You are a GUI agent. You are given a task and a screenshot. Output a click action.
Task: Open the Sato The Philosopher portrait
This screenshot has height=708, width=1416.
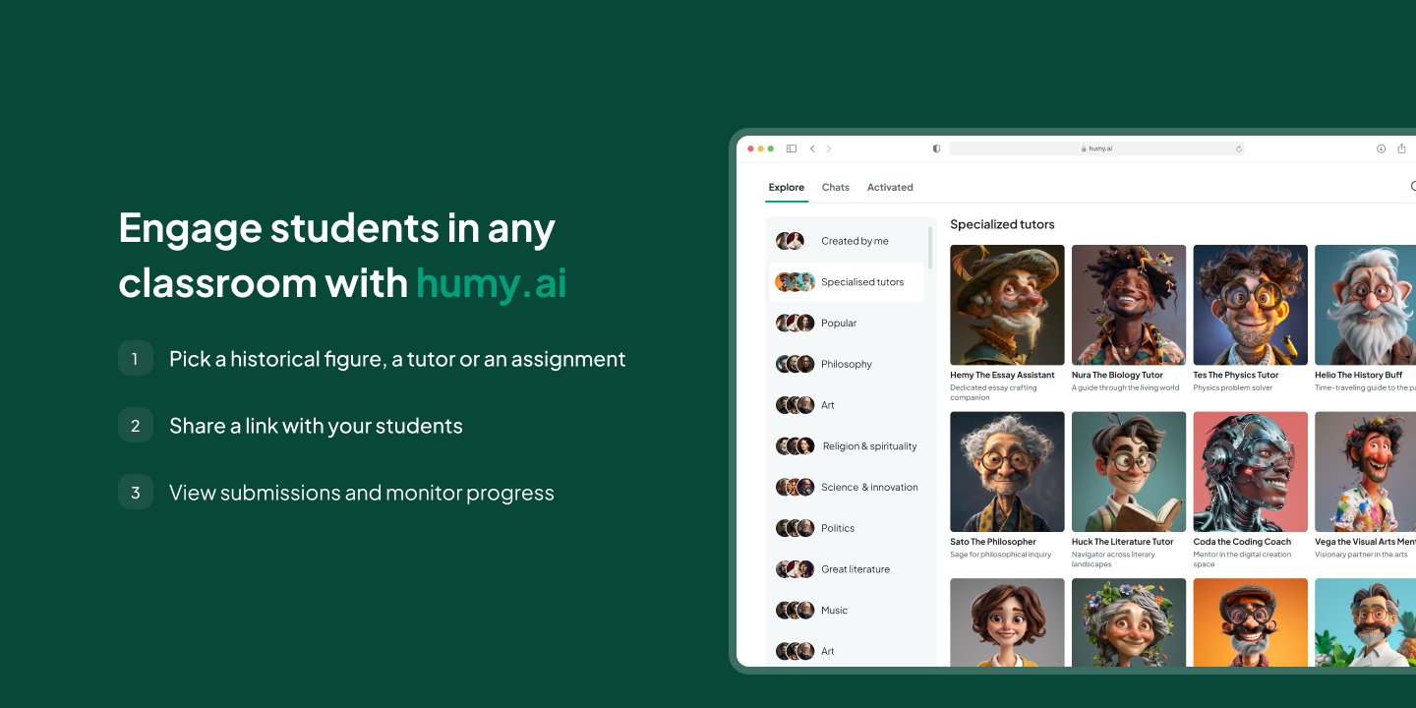pos(1007,472)
